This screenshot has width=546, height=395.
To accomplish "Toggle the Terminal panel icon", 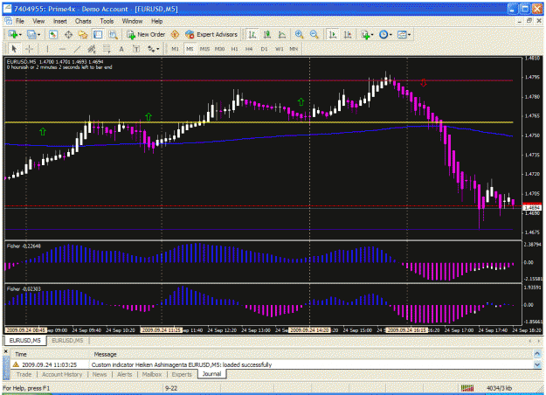I will 98,34.
